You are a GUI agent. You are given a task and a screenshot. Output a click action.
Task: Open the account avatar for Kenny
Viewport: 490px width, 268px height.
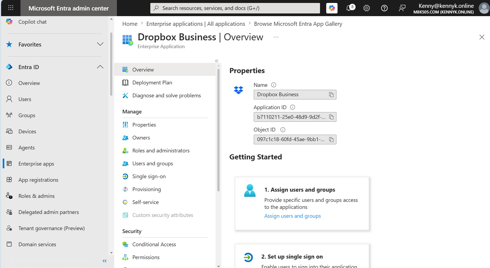click(x=484, y=8)
